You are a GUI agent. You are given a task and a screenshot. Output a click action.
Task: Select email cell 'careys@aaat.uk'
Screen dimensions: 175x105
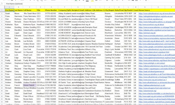click(78, 71)
